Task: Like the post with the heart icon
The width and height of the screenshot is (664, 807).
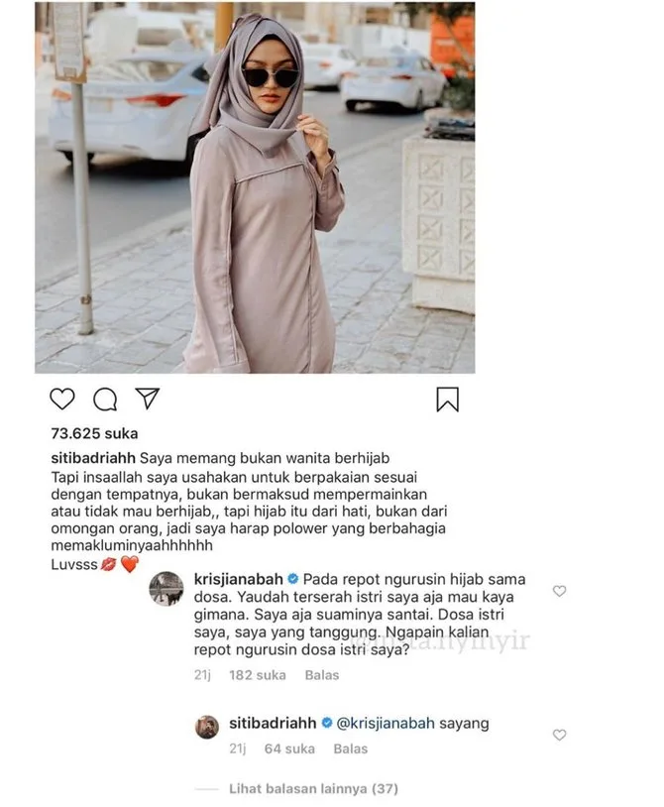Action: coord(62,399)
